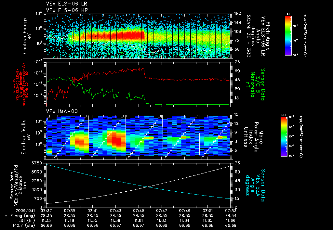The width and height of the screenshot is (333, 230).
Task: Click the "EI" label above the color bar
Action: [x=288, y=14]
